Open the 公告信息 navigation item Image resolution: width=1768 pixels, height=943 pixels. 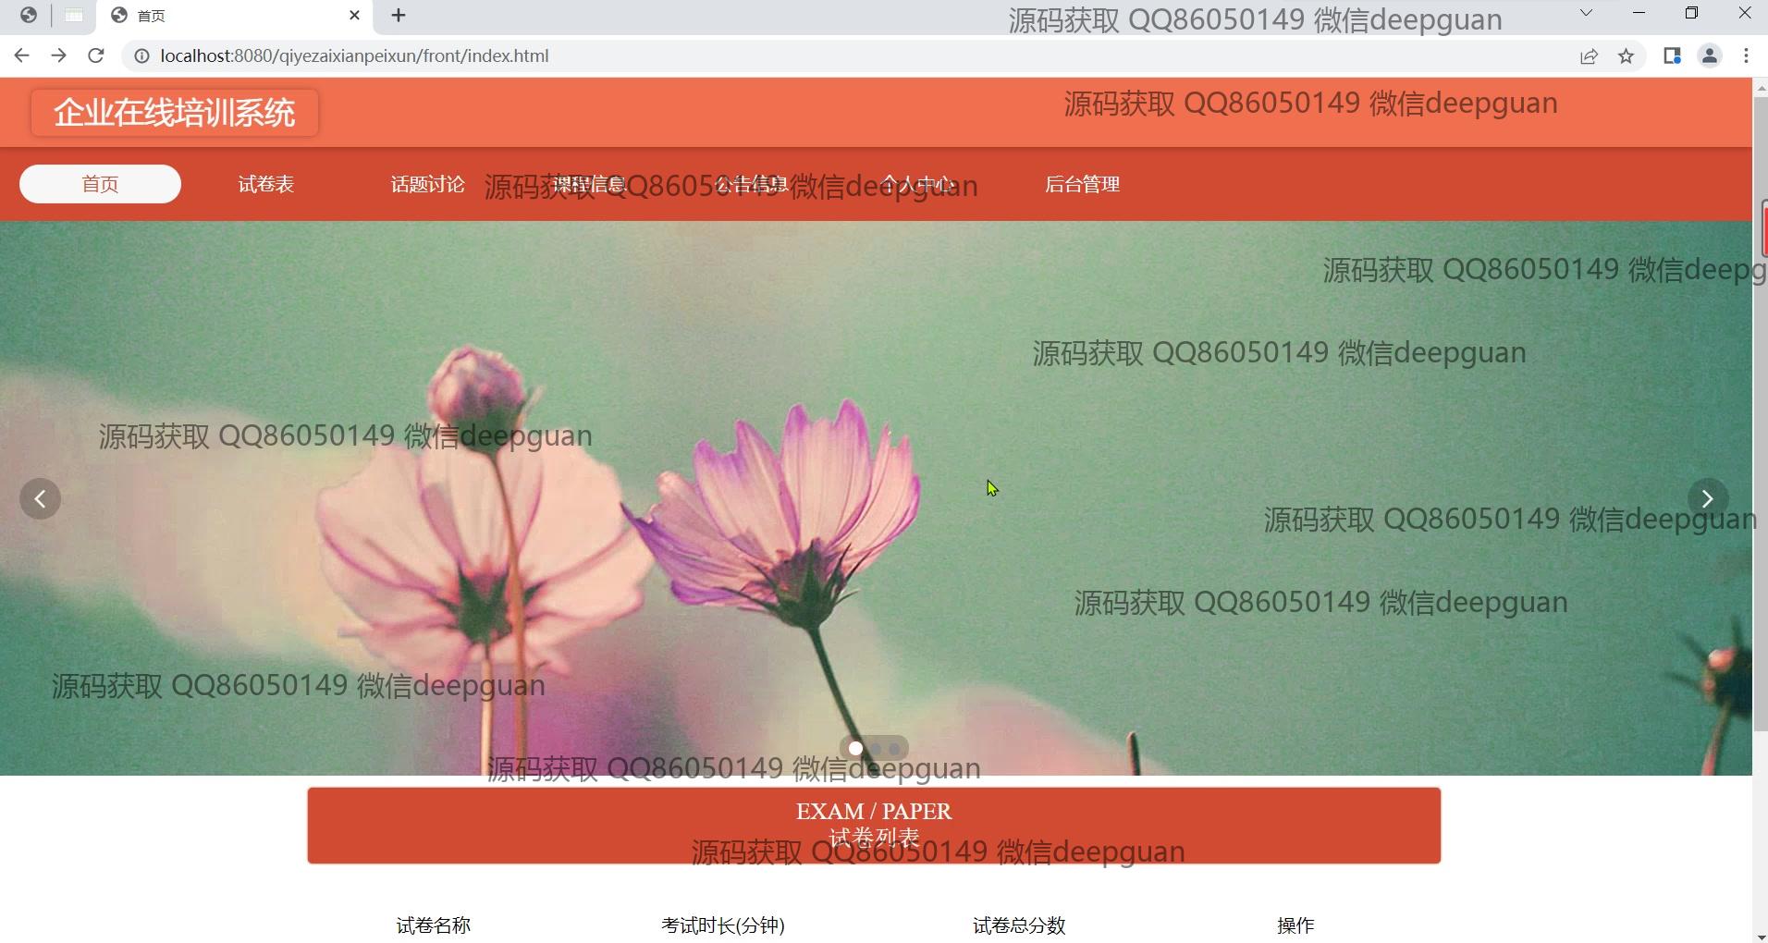tap(751, 184)
